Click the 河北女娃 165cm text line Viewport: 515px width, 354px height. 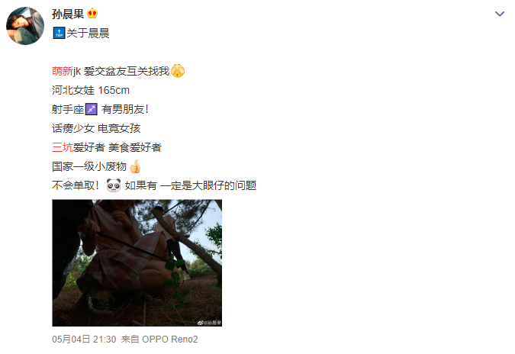coord(91,90)
